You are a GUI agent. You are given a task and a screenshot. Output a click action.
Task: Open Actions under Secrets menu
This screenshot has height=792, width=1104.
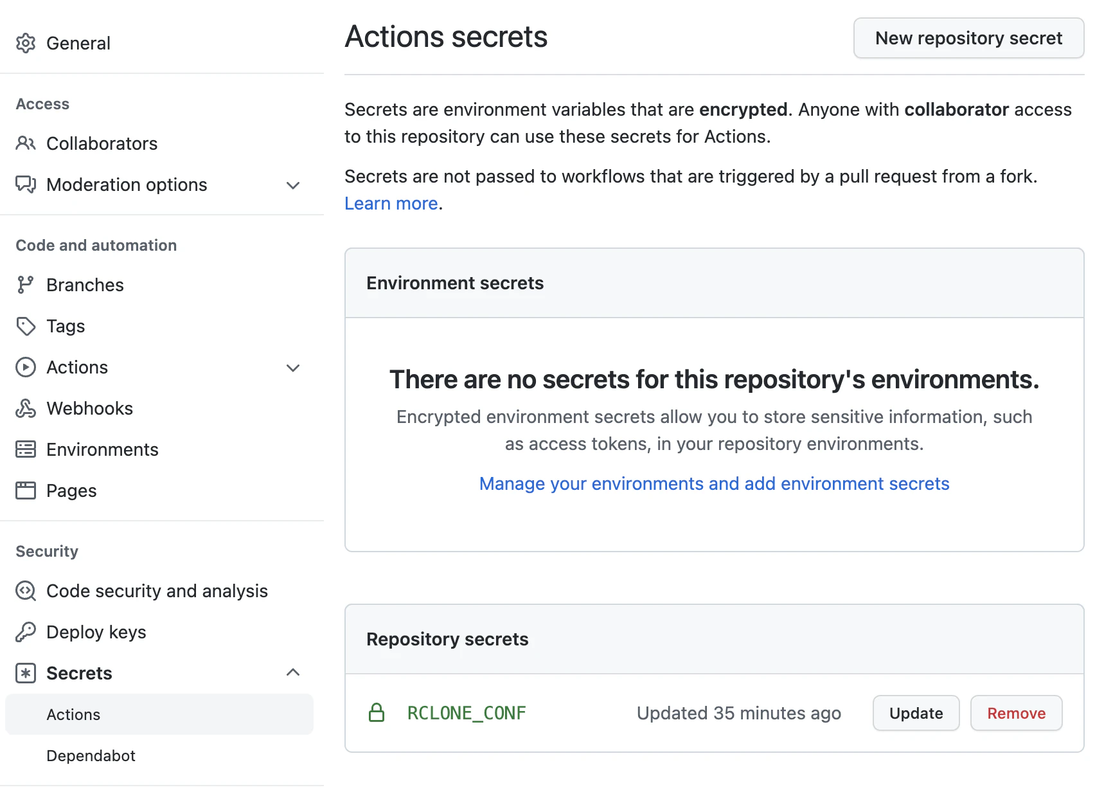click(x=73, y=714)
